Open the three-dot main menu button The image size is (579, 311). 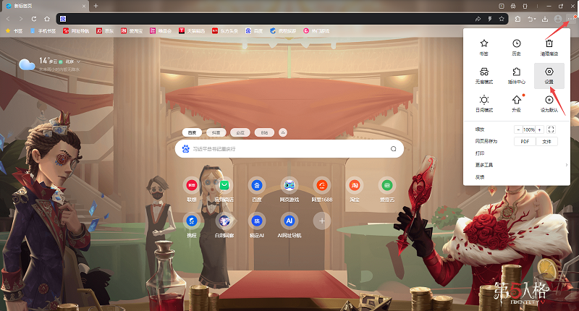[572, 19]
